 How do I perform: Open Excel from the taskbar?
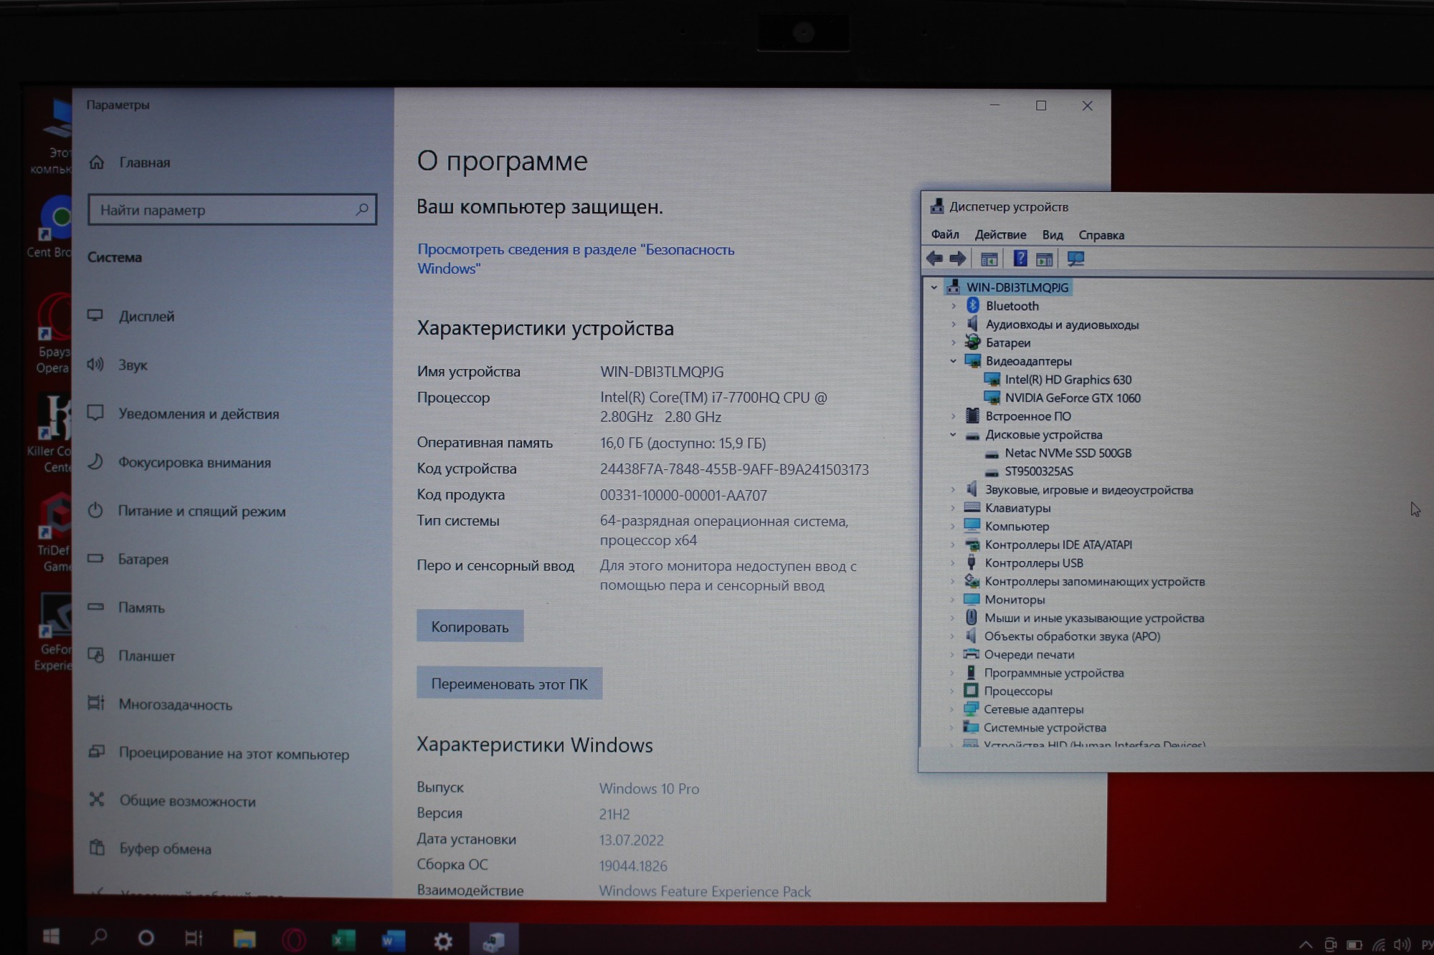343,939
